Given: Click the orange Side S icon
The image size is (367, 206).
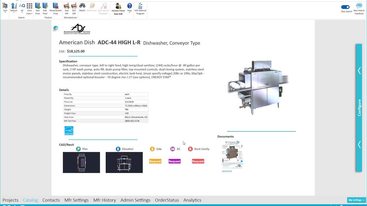Looking at the screenshot, I should [x=152, y=149].
